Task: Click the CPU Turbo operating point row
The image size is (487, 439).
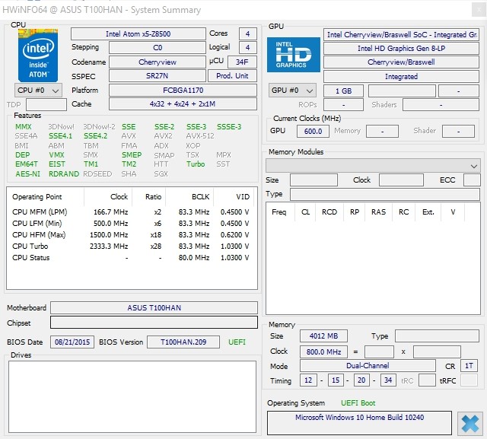Action: pyautogui.click(x=131, y=247)
